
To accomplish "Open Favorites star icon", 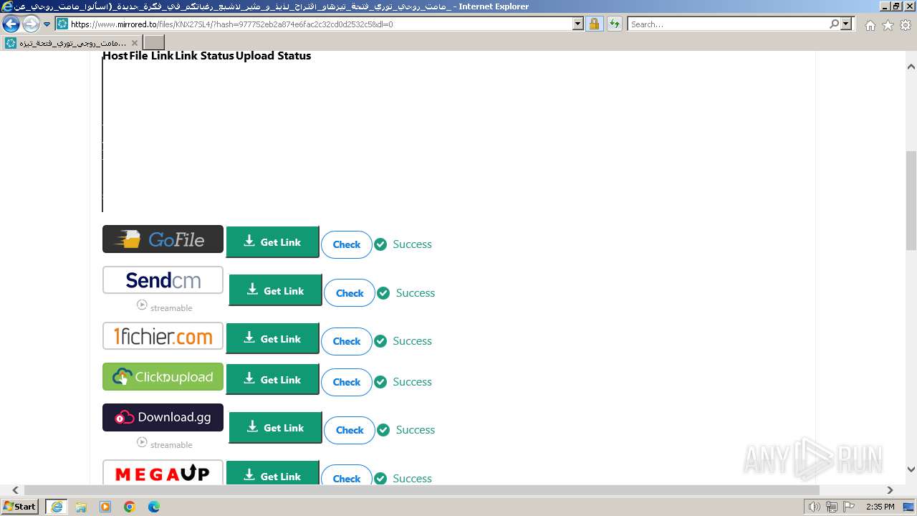I will point(888,25).
